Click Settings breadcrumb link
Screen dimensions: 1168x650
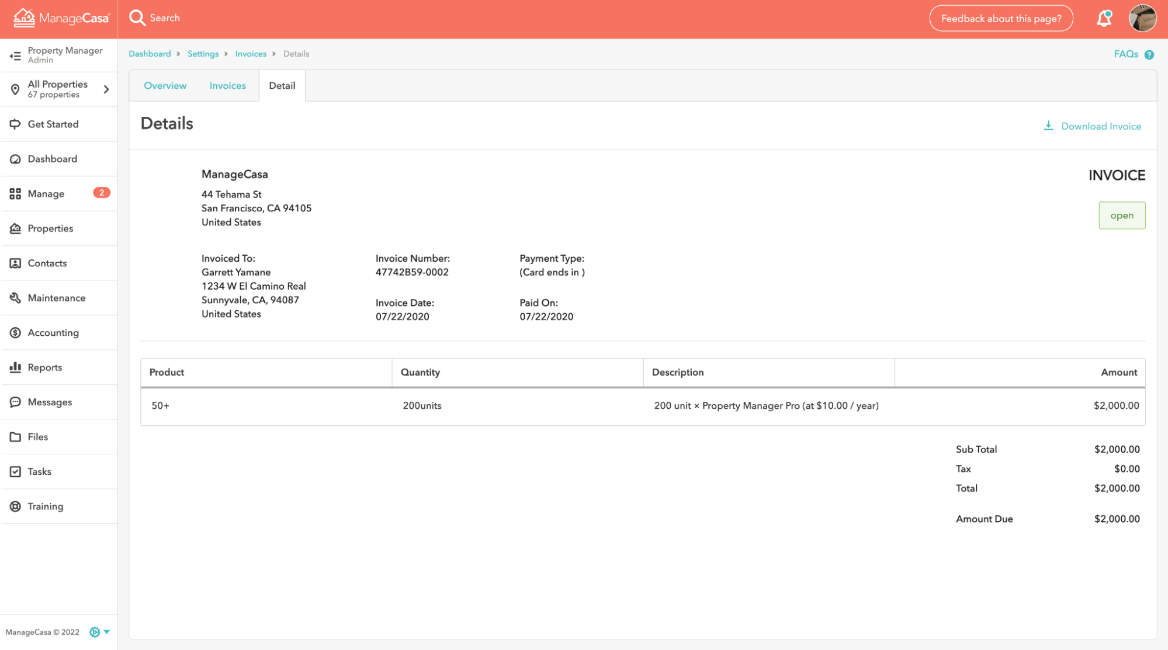point(203,54)
